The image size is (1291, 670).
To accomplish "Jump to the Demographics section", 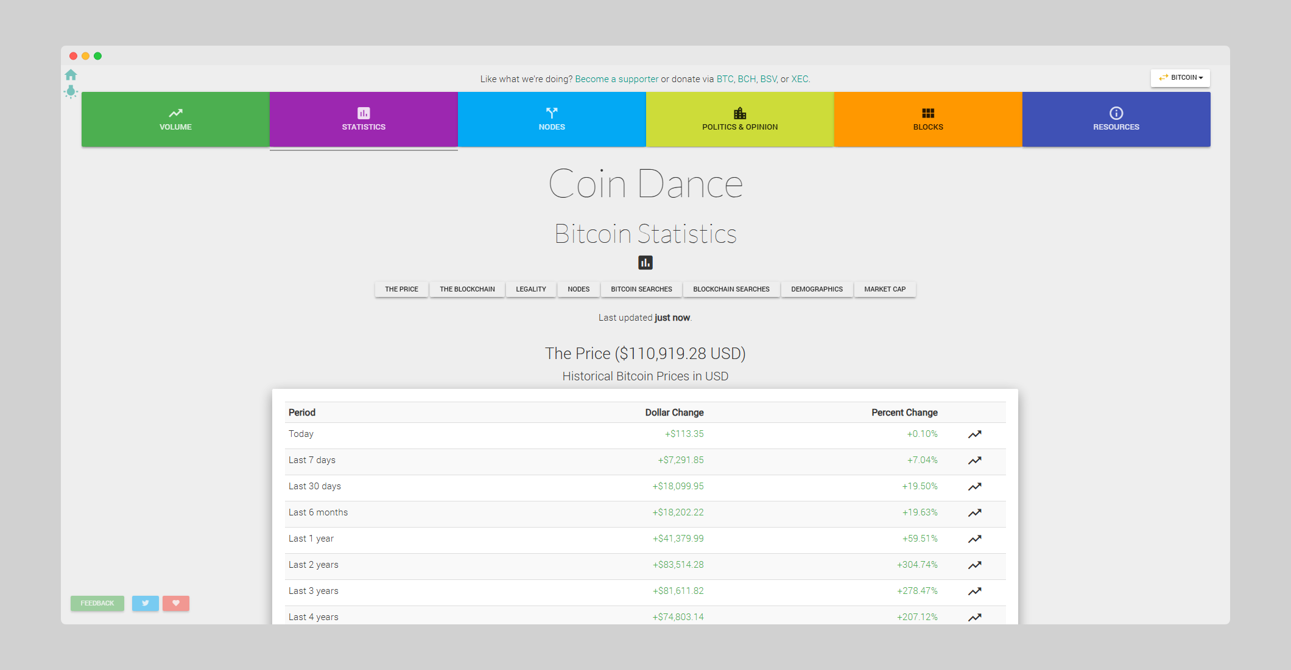I will (817, 289).
